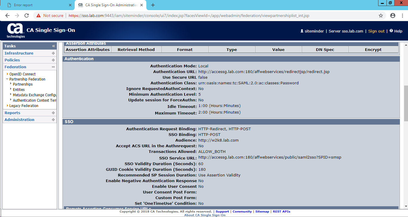Screen dimensions: 408x217
Task: Click the SSO Service URL value
Action: click(x=270, y=157)
